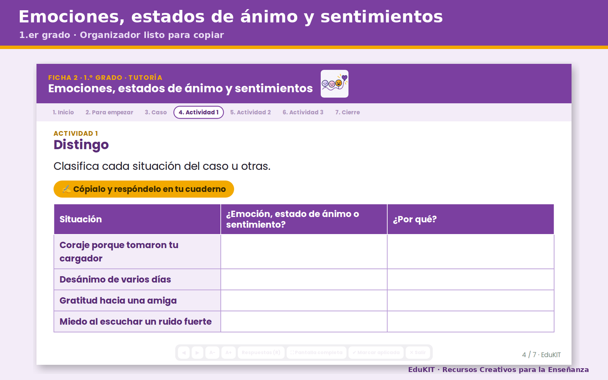608x380 pixels.
Task: Click the EduKIT Recursos Creativos footer text
Action: coord(498,369)
